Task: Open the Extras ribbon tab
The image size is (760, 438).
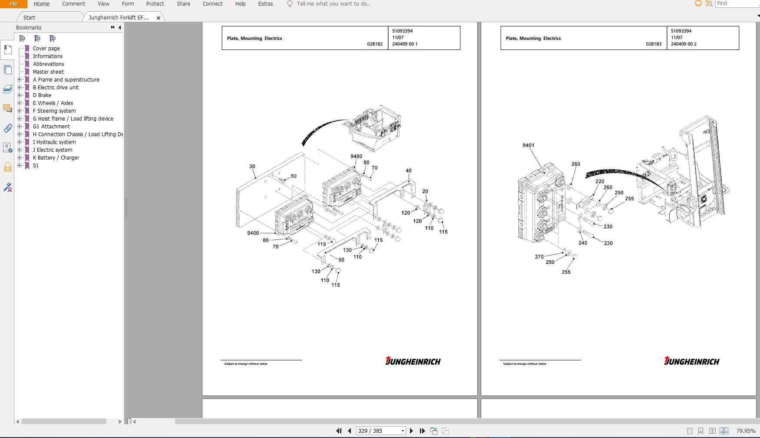Action: point(265,4)
